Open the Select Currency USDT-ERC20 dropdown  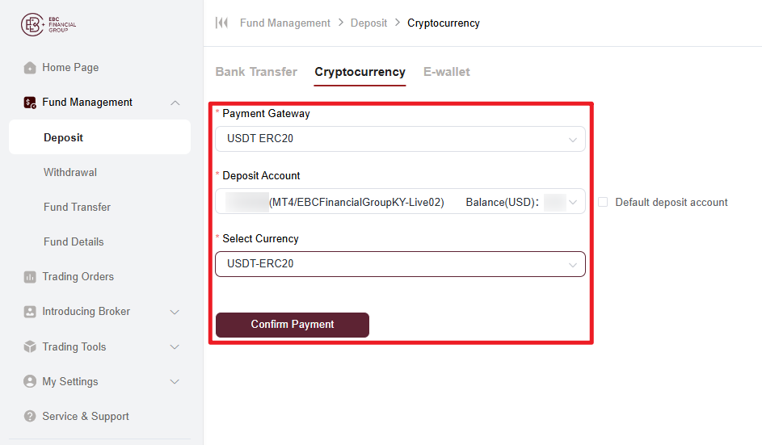click(x=400, y=264)
